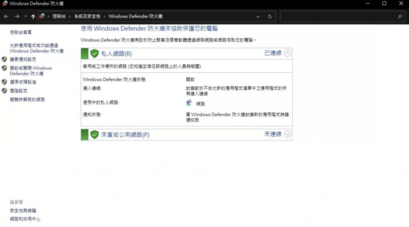409x227 pixels.
Task: Click the 連入連線 label
Action: pos(92,88)
